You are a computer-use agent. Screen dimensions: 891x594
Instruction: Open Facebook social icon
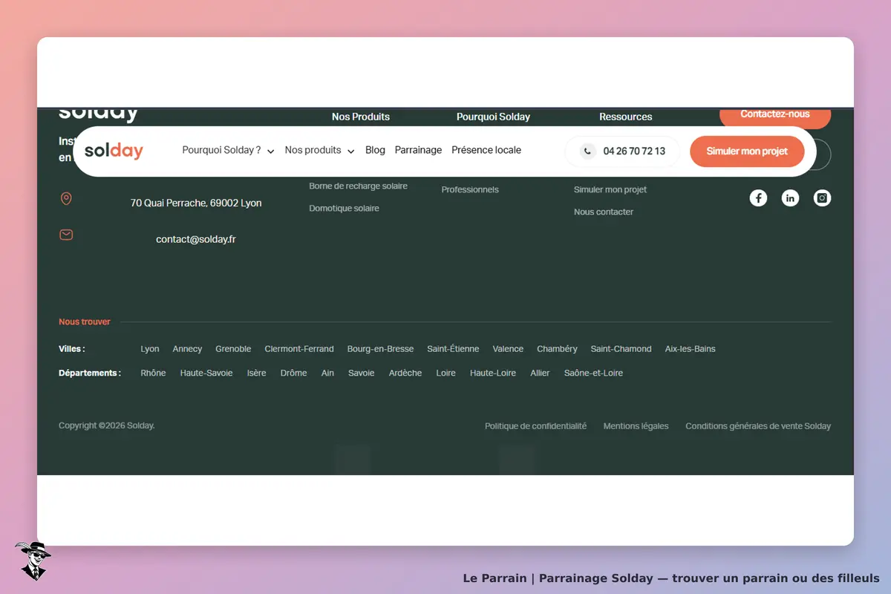758,198
